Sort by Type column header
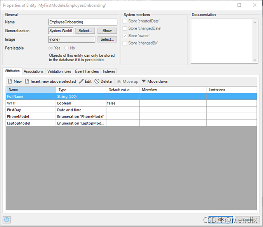This screenshot has width=263, height=227. coord(81,90)
